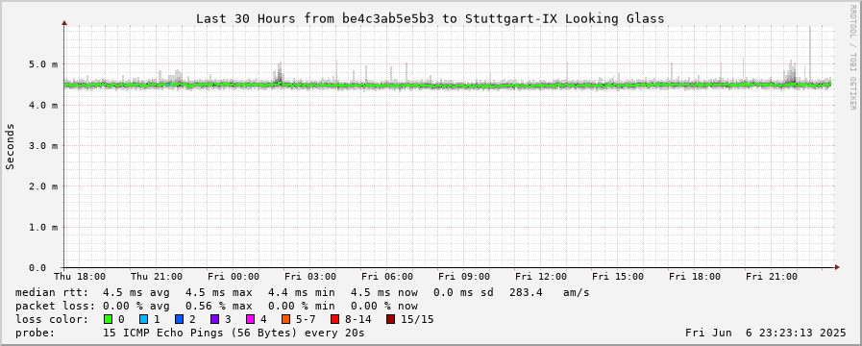Click the purple loss color 3 swatch
862x346 pixels.
click(214, 319)
